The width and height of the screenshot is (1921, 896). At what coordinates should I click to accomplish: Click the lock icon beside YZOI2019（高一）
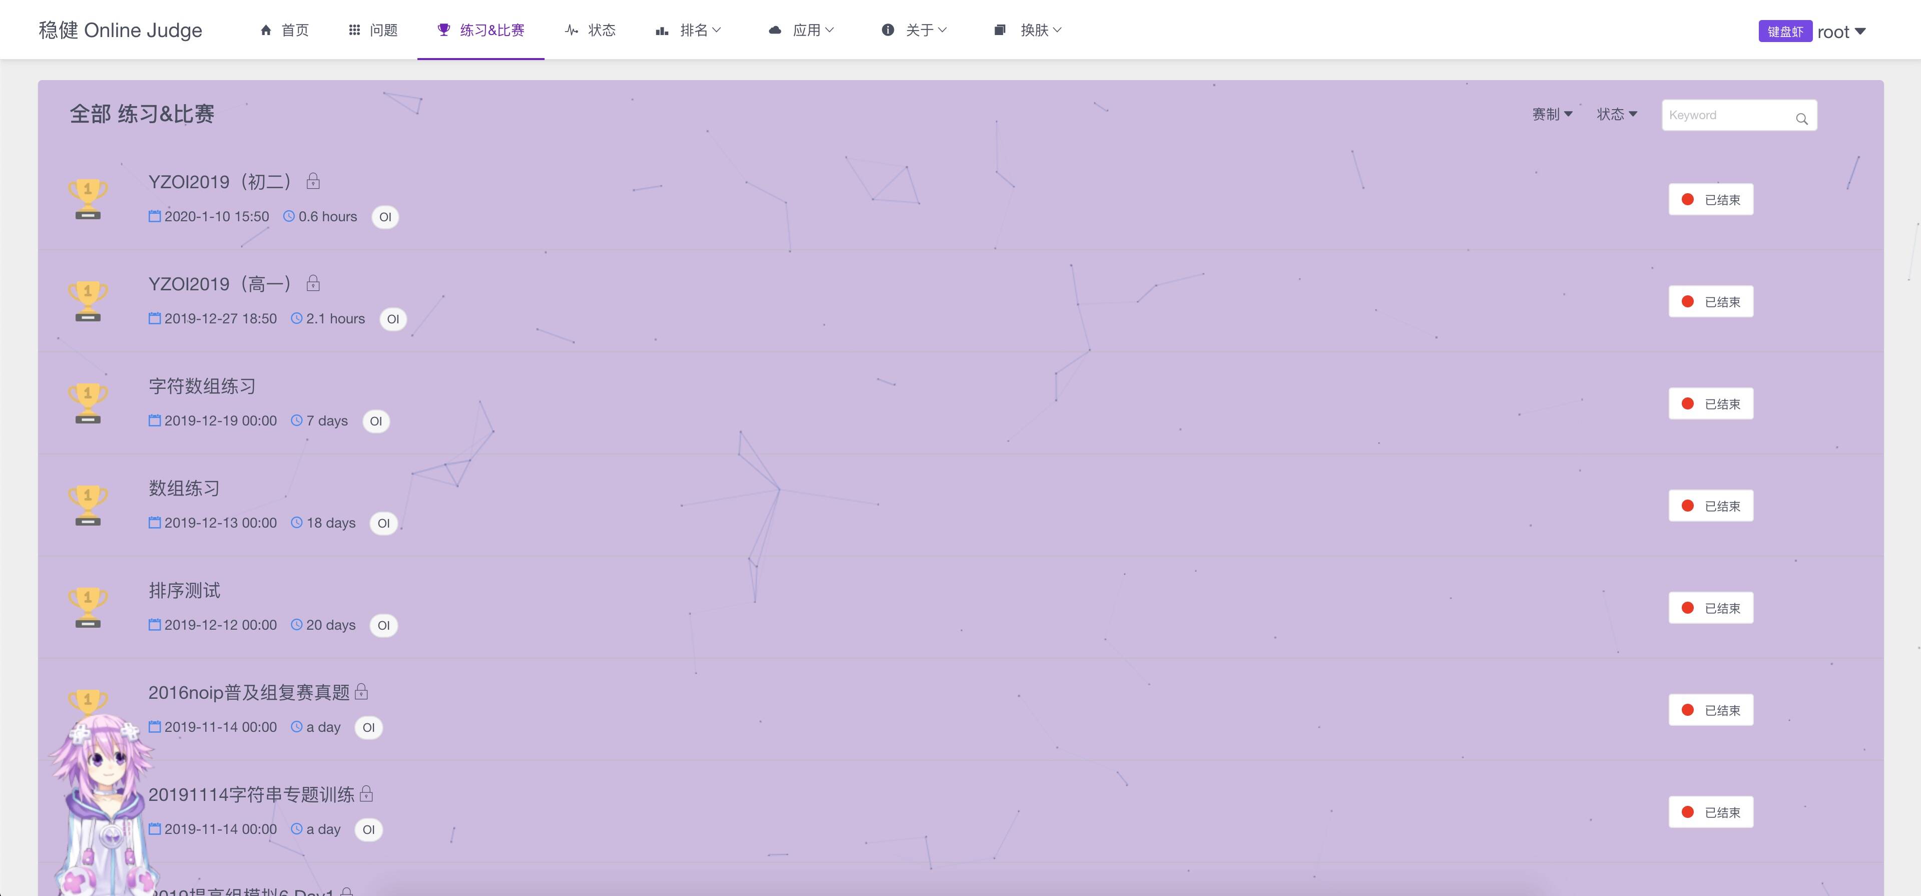pos(313,283)
